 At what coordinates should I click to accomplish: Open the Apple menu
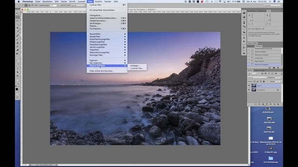(19, 1)
